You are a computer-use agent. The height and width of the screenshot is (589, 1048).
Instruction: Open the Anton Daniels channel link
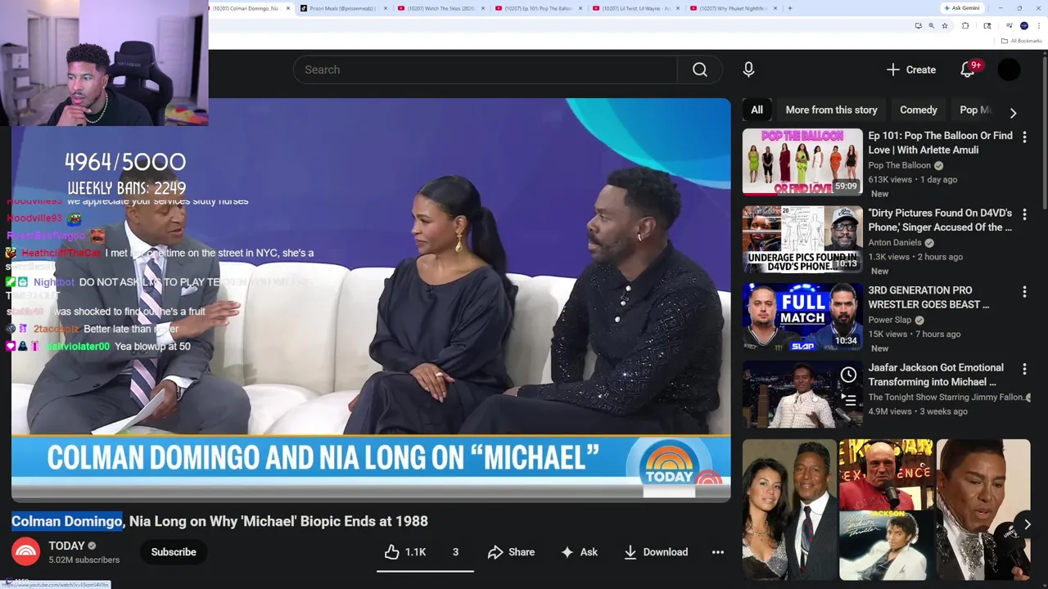click(895, 242)
